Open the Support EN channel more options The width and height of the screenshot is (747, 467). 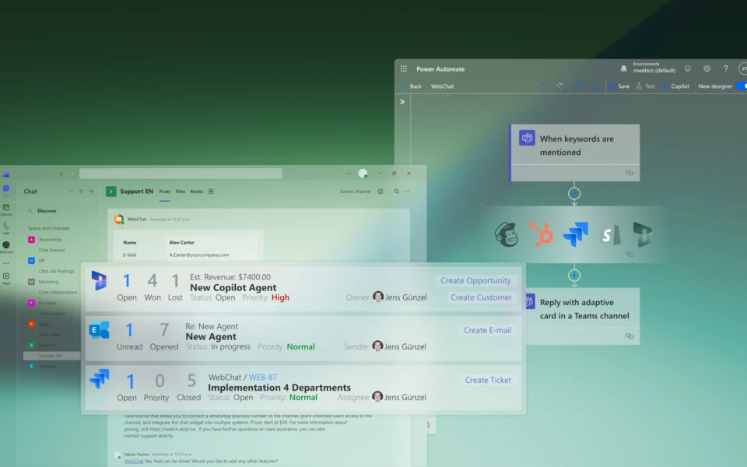(x=407, y=191)
